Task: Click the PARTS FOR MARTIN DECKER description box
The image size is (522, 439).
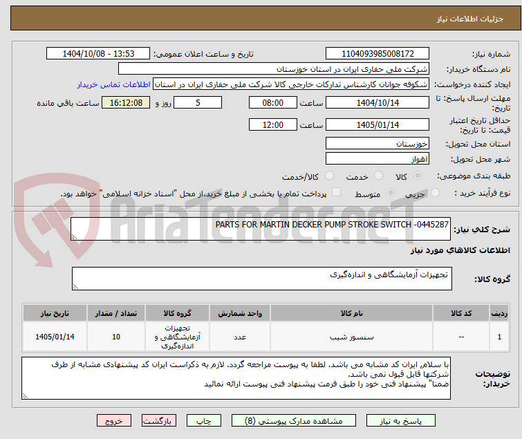Action: coord(261,229)
